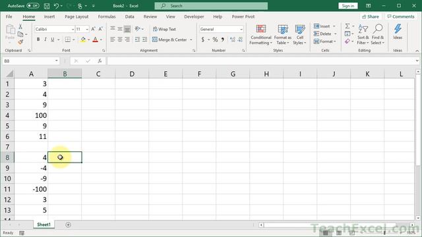This screenshot has height=237, width=422.
Task: Decrease indent icon
Action: point(137,39)
